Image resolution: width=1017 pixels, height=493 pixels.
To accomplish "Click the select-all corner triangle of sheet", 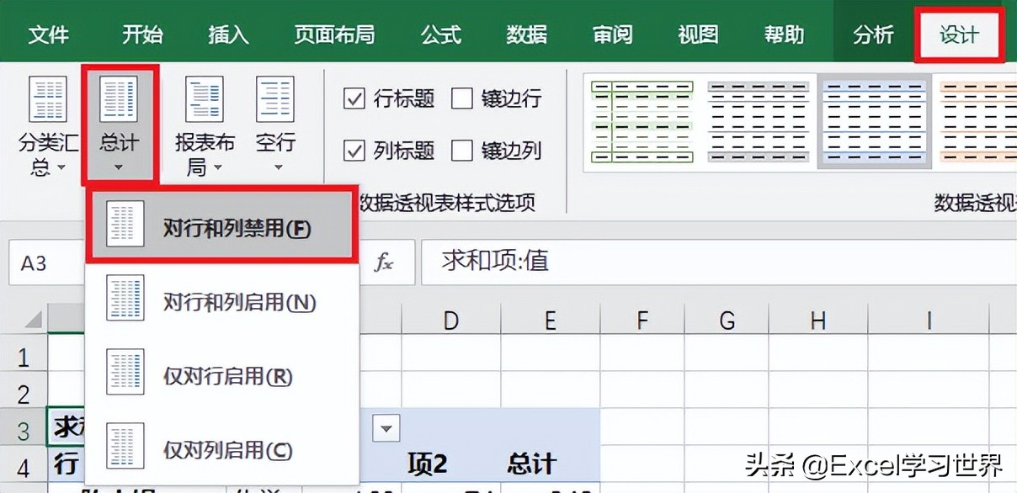I will click(x=33, y=321).
